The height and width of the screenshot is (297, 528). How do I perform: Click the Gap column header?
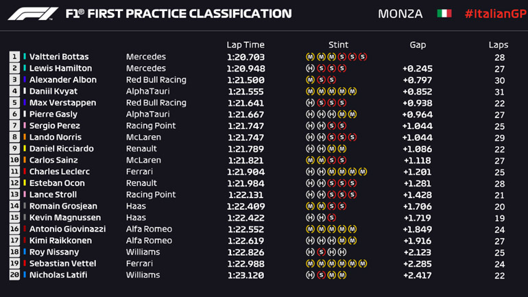point(417,45)
